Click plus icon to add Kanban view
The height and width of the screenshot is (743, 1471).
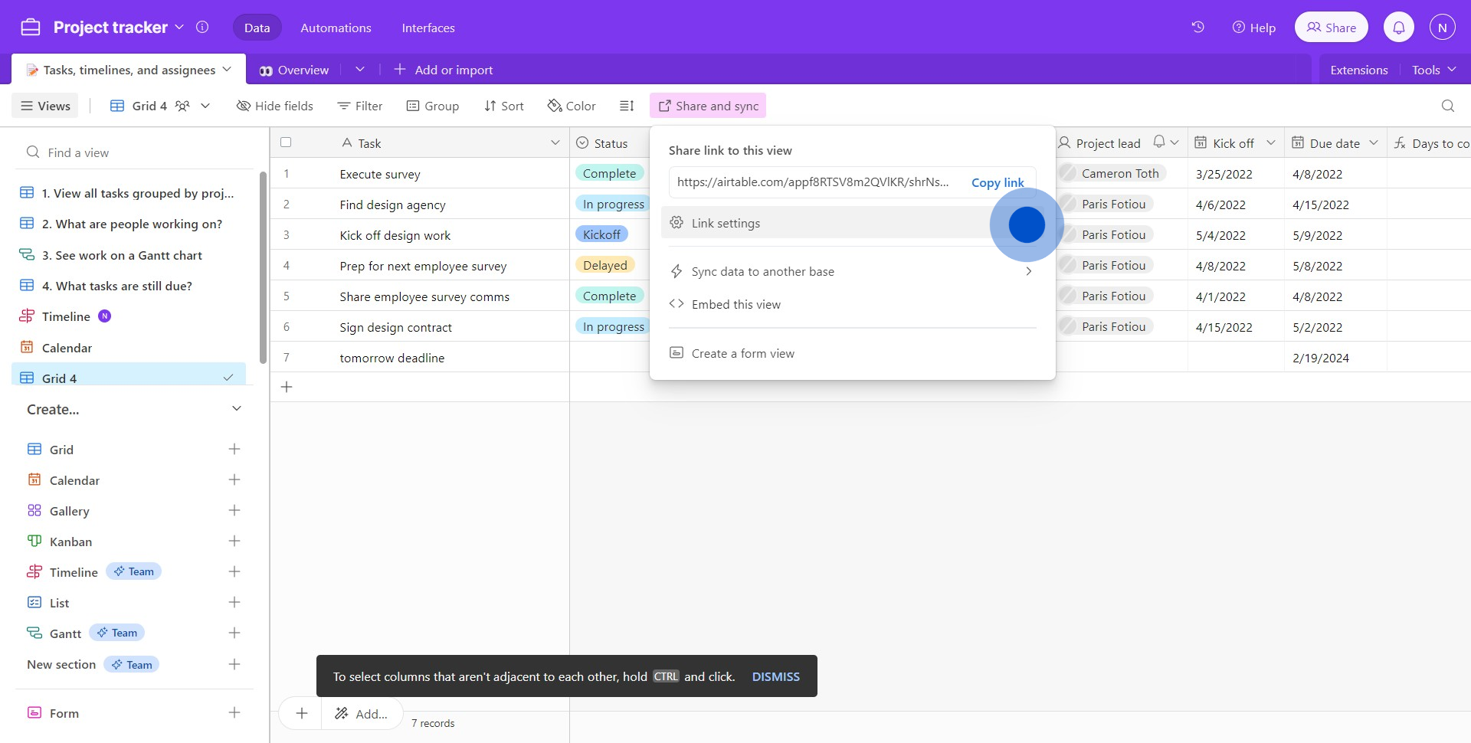pos(234,541)
